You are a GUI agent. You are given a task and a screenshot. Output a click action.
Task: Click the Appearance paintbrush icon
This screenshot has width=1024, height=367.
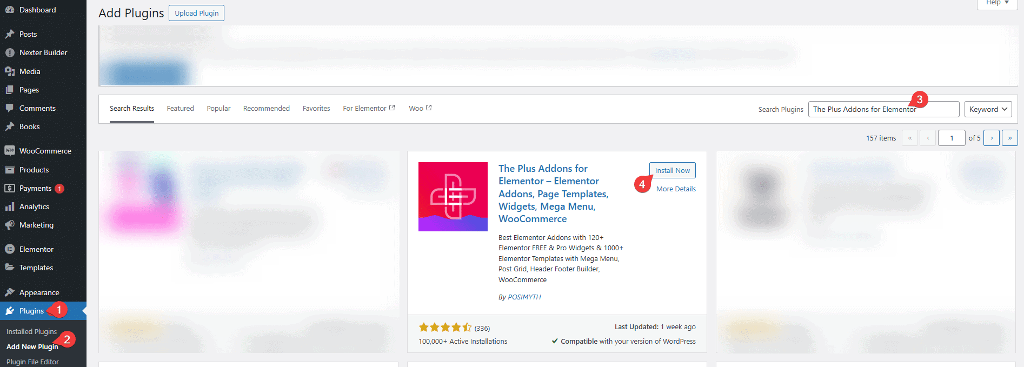(x=10, y=292)
